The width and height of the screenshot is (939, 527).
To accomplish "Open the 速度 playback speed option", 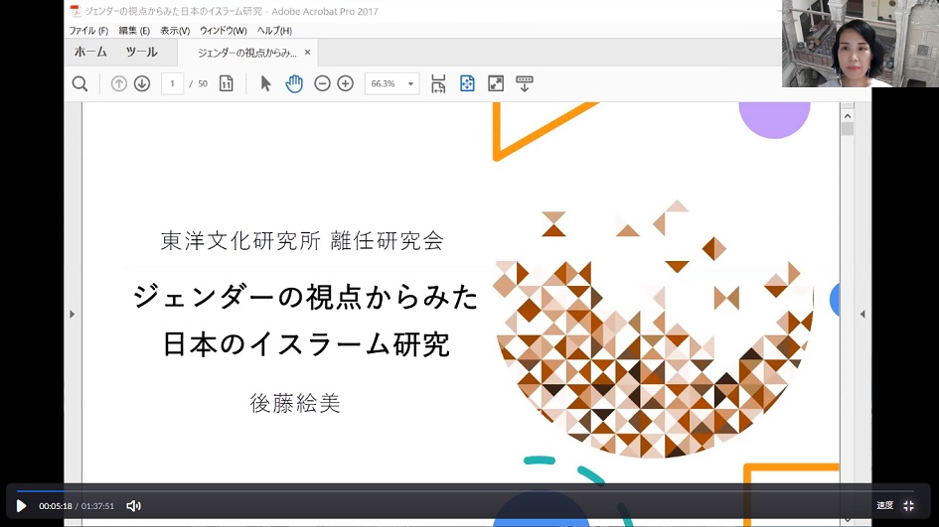I will pyautogui.click(x=884, y=505).
